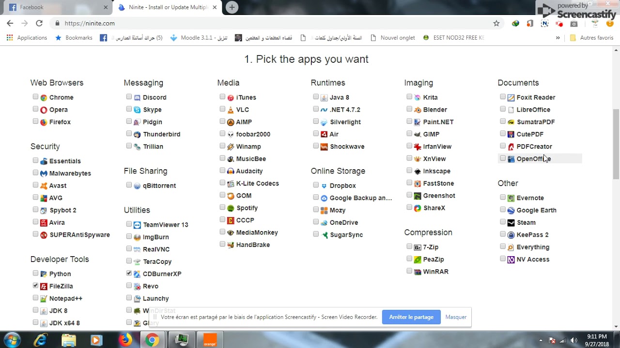Click the page vertical scrollbar
The height and width of the screenshot is (348, 620).
point(616,144)
